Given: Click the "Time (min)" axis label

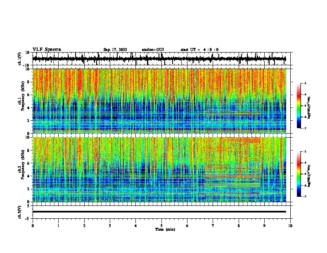Looking at the screenshot, I should 165,229.
